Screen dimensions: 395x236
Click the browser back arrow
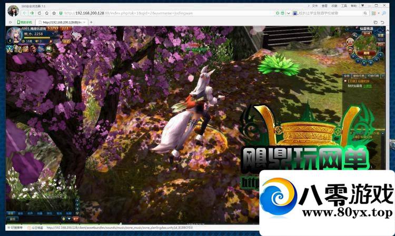click(25, 13)
